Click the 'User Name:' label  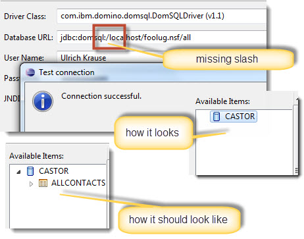24,58
